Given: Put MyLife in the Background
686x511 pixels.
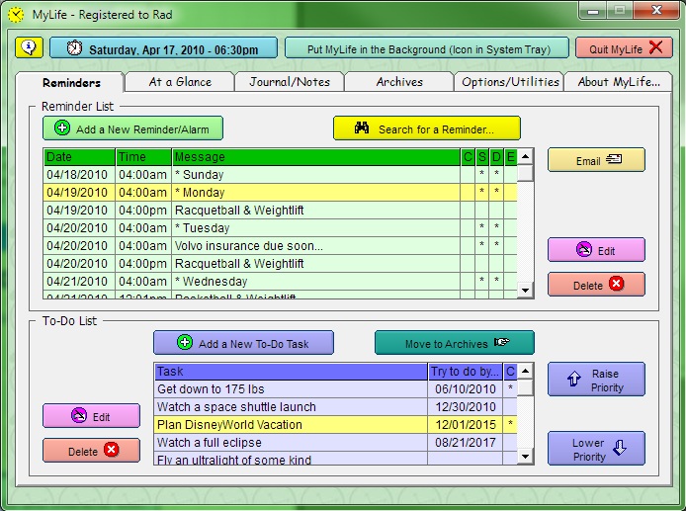Looking at the screenshot, I should 426,47.
